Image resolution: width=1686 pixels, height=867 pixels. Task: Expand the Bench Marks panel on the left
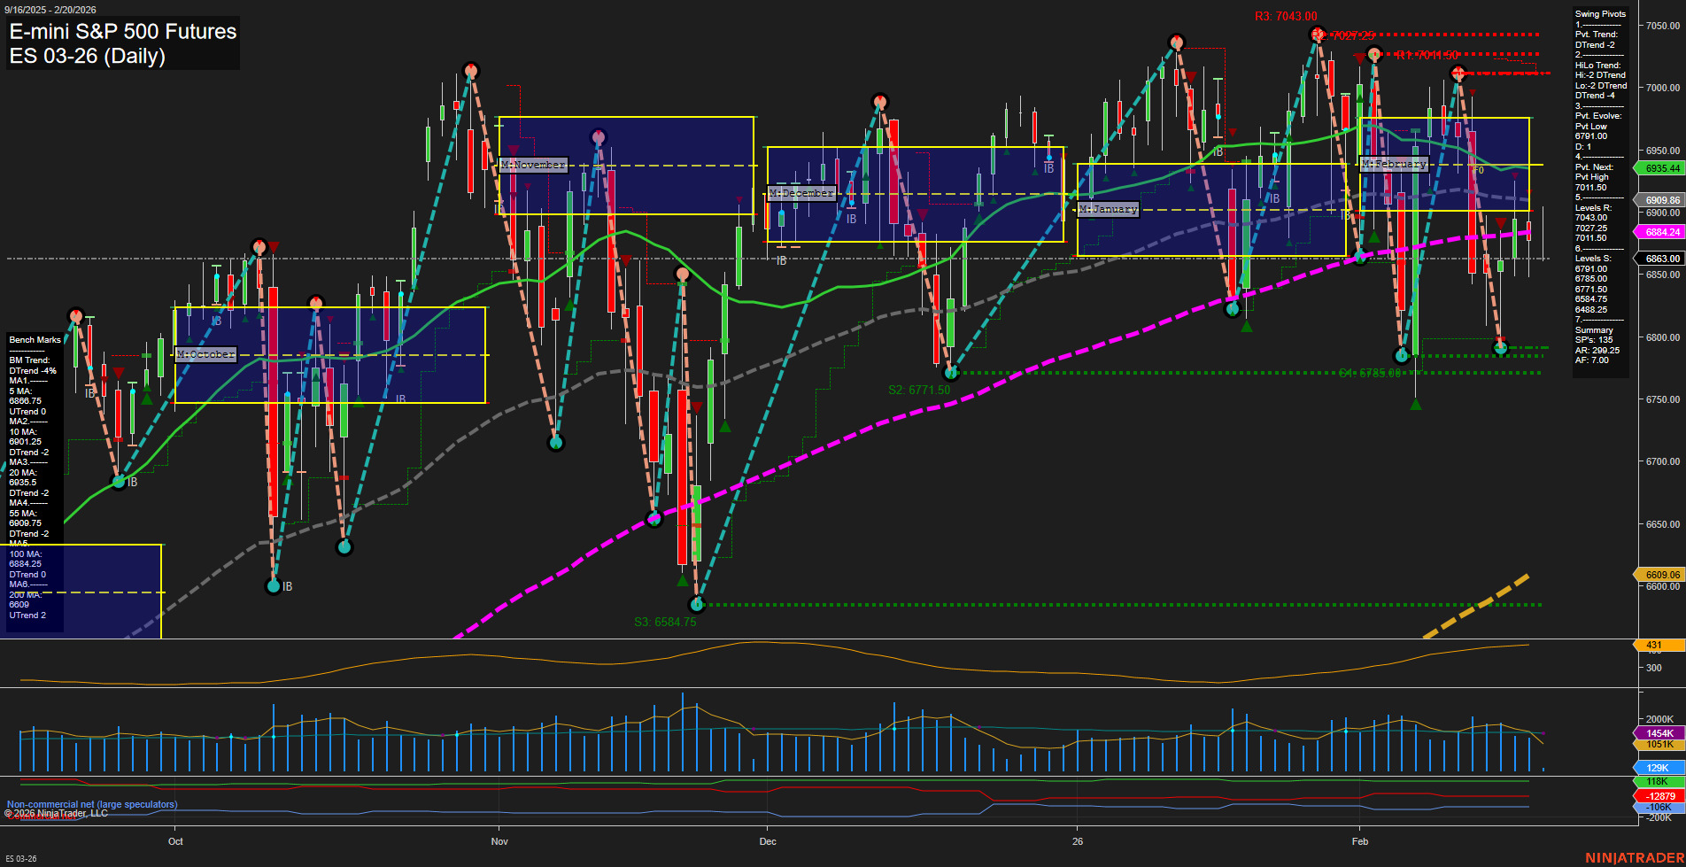(35, 339)
